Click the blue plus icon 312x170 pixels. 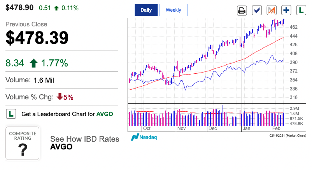point(286,10)
